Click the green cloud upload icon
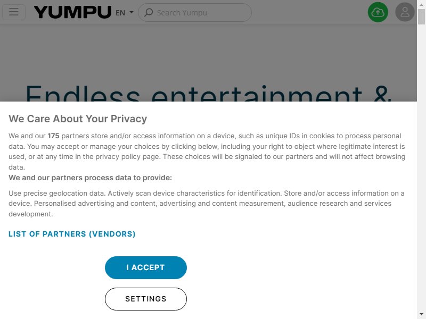 (378, 12)
